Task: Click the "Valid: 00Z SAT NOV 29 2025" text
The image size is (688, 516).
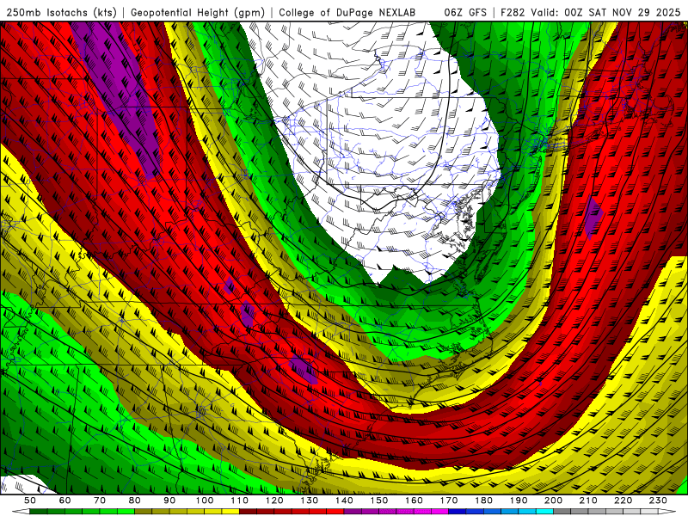Action: (x=605, y=13)
